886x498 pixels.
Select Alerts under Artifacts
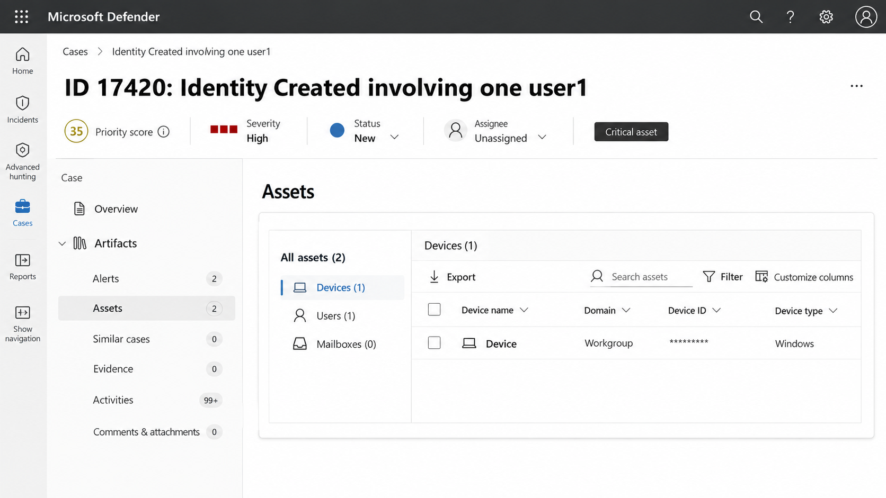coord(147,278)
